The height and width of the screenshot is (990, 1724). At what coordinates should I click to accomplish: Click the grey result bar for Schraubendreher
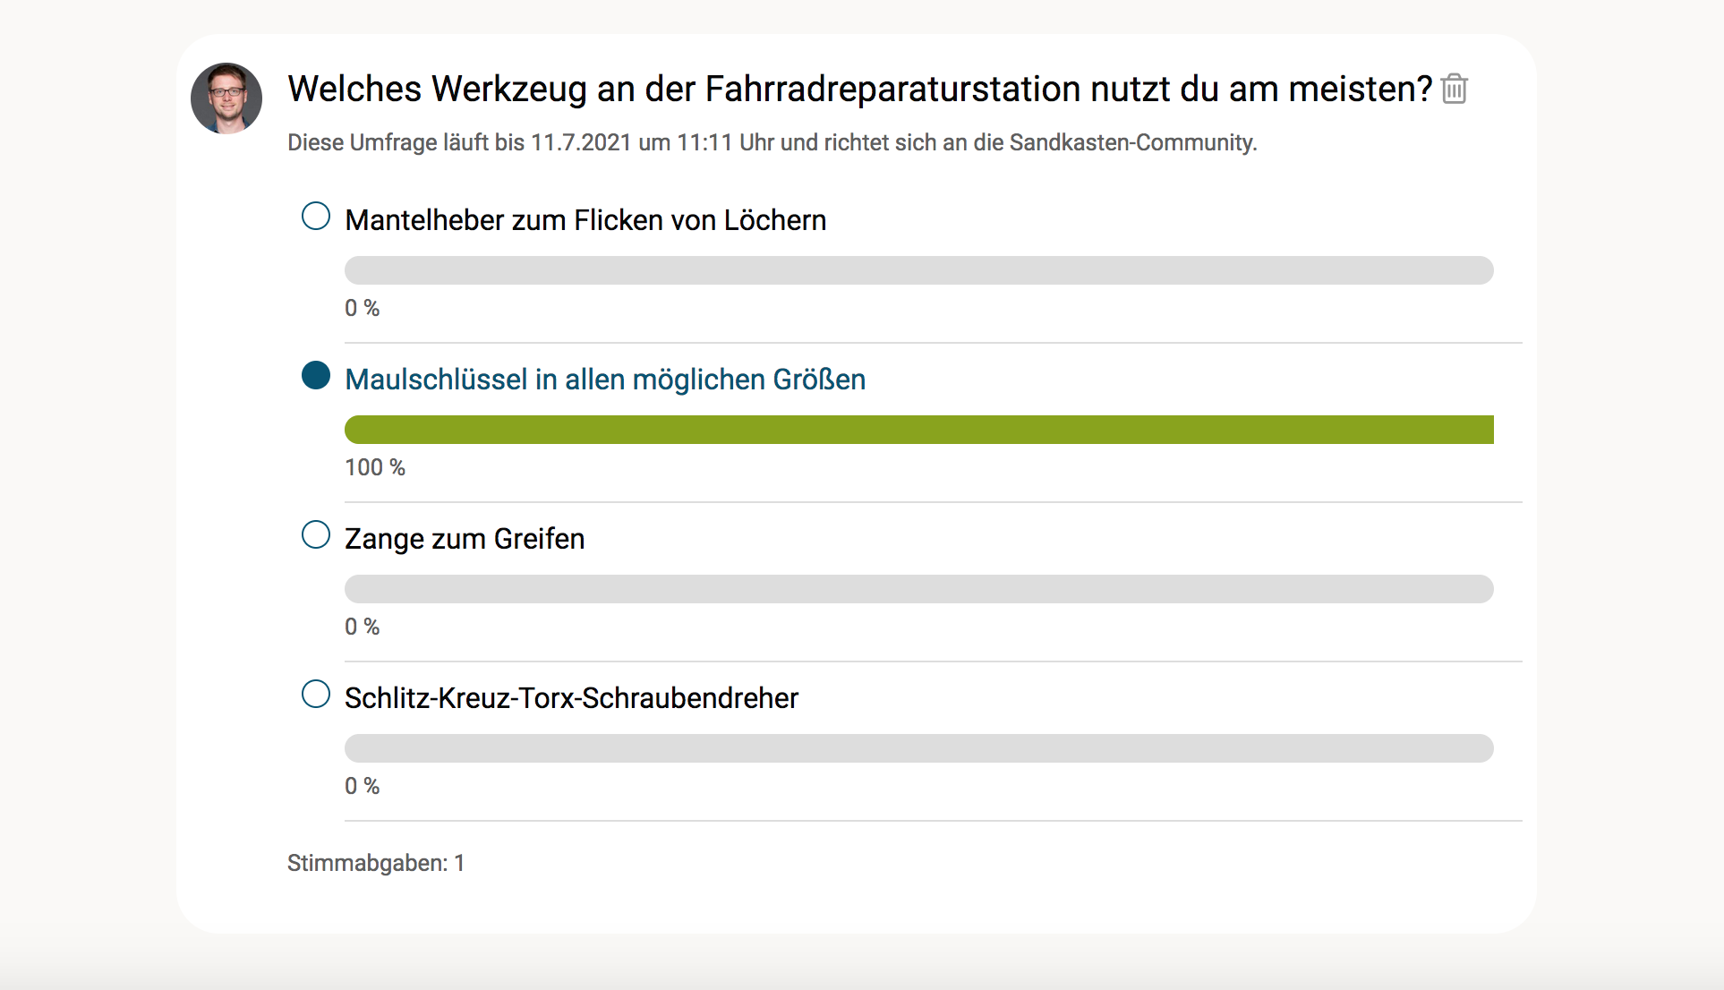[918, 748]
